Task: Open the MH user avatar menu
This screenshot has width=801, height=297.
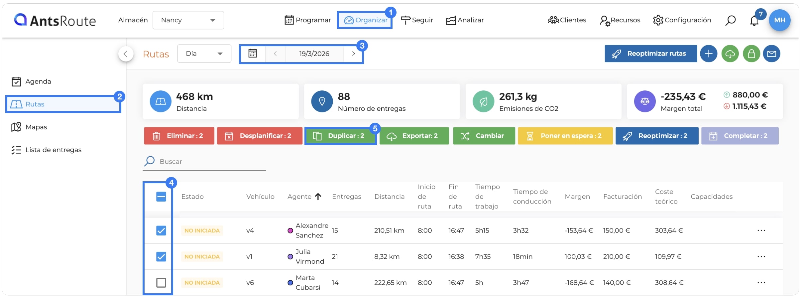Action: coord(779,20)
